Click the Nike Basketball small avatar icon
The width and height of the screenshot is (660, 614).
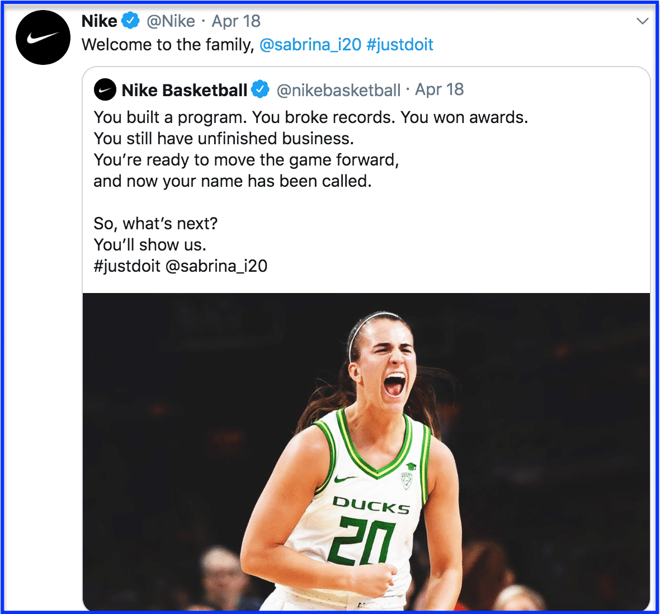click(105, 89)
